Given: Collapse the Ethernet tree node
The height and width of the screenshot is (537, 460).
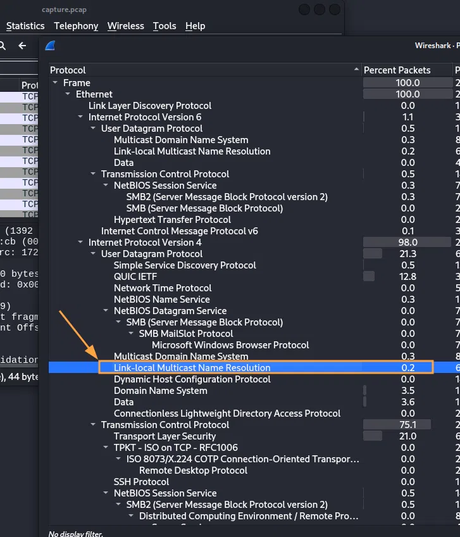Looking at the screenshot, I should coord(68,94).
